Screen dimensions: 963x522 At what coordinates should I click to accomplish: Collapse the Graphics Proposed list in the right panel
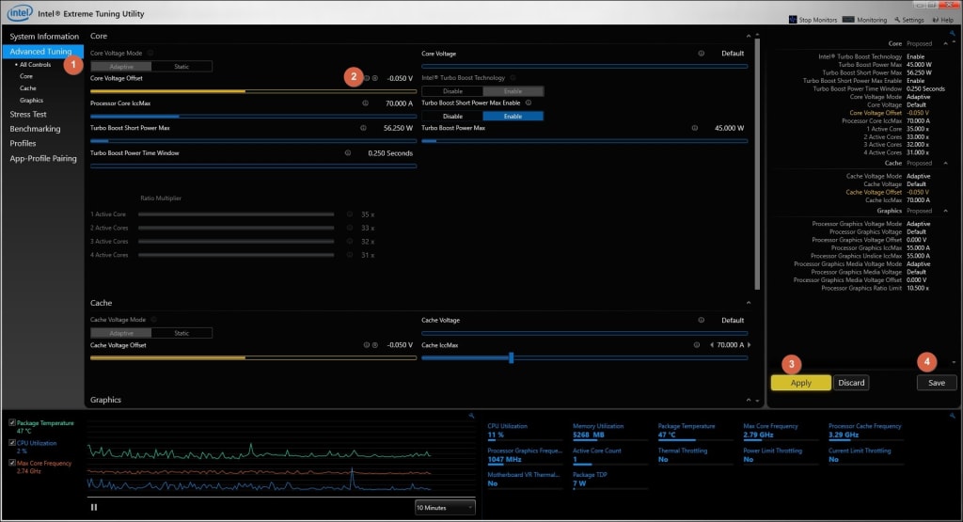945,211
